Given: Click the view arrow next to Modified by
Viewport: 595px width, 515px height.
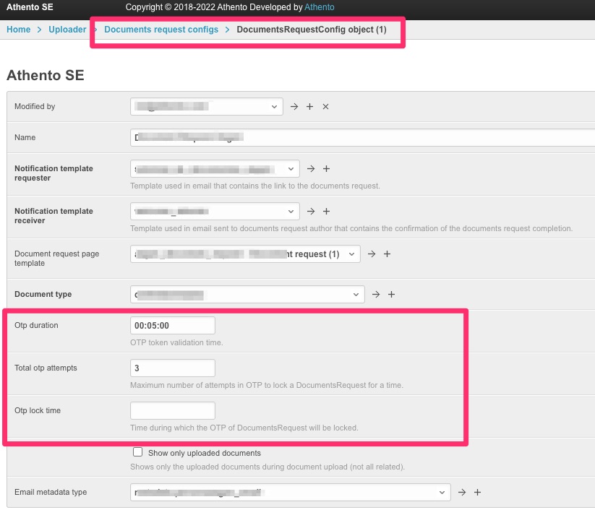Looking at the screenshot, I should (x=294, y=106).
